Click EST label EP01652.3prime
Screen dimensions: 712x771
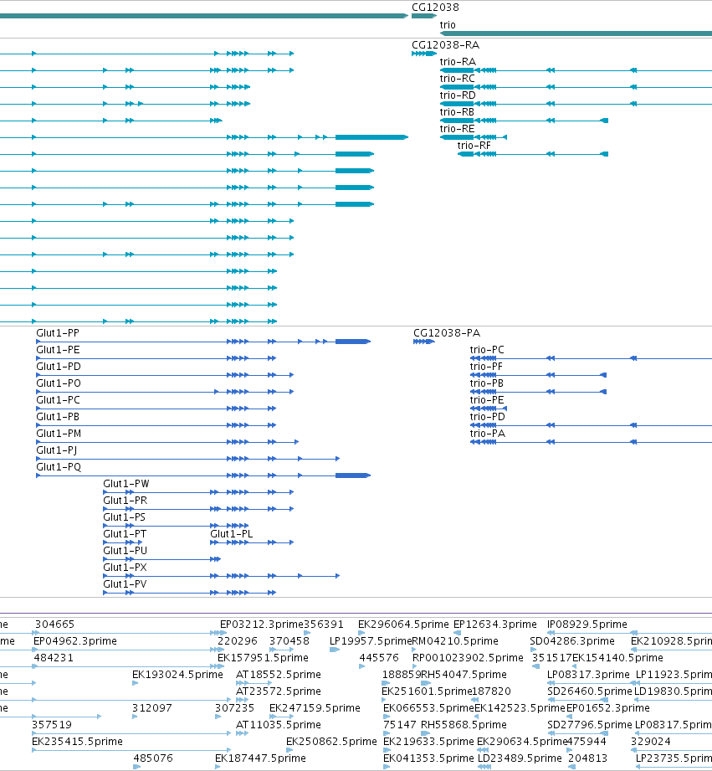point(607,707)
